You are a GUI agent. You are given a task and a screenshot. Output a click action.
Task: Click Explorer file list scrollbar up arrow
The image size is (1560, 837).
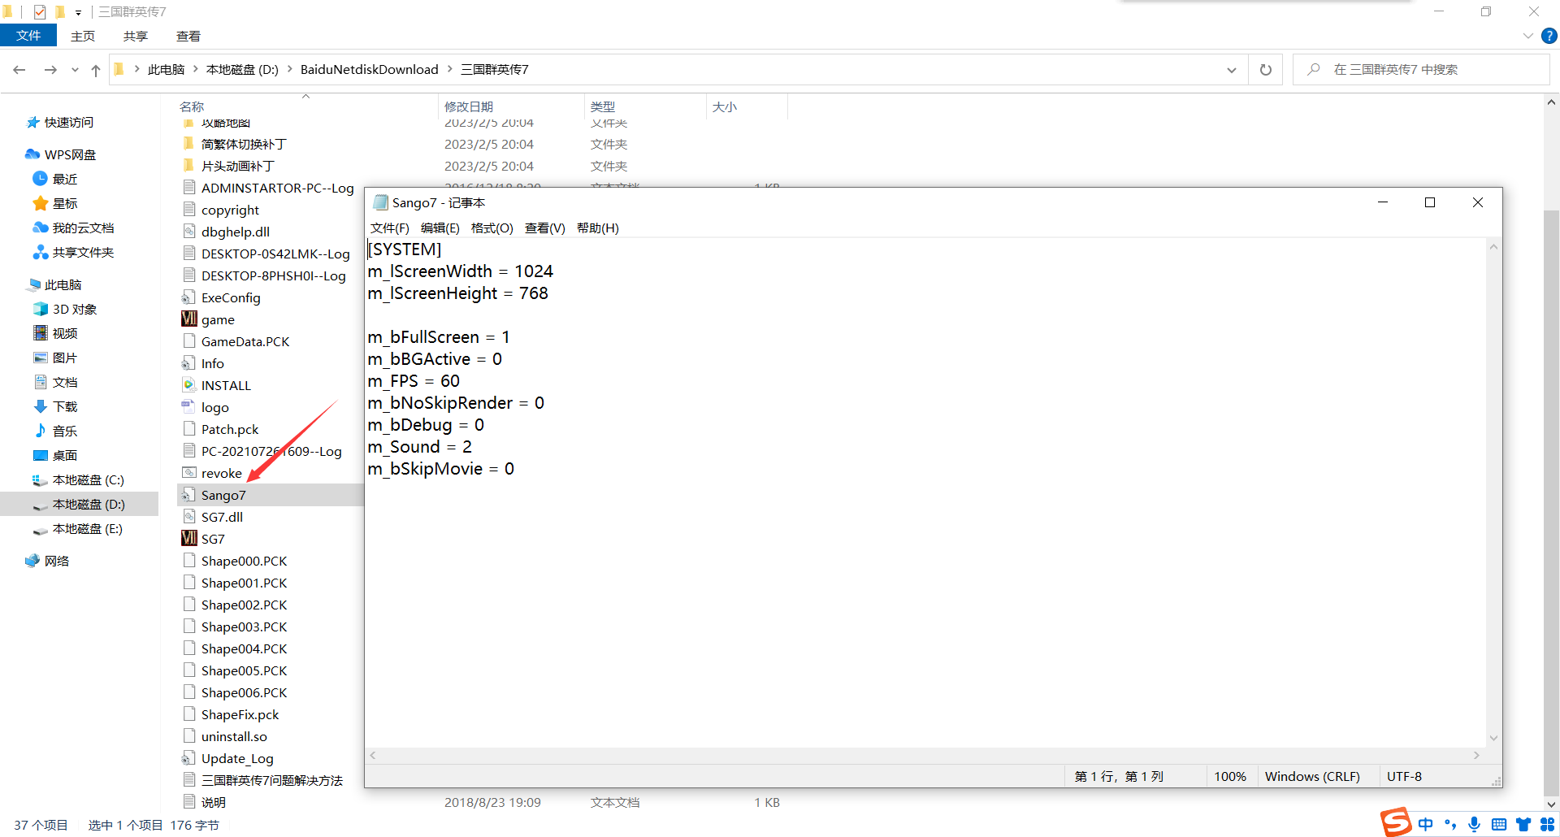click(1551, 103)
